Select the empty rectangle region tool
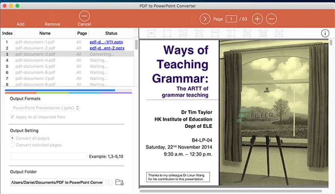Screen dimensions: 335x194 [167, 33]
